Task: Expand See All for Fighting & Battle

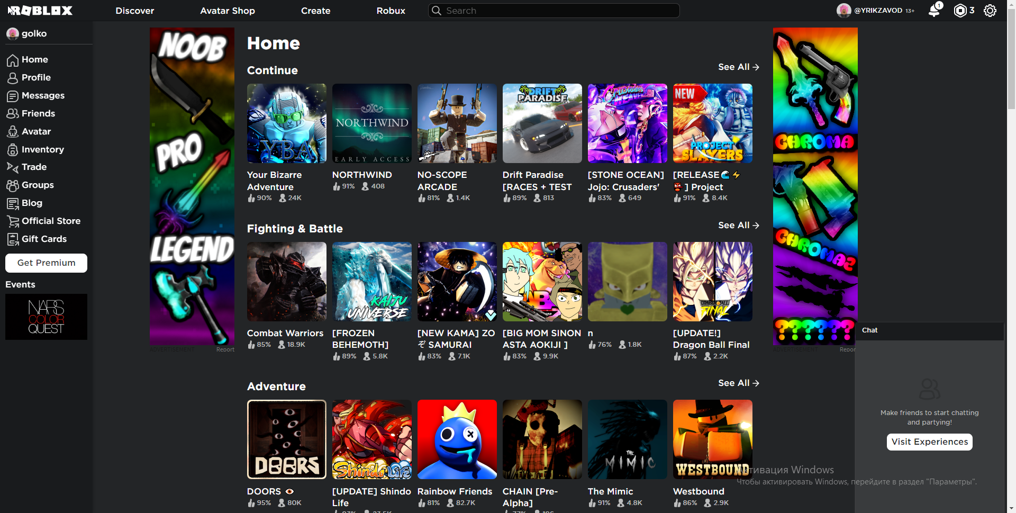Action: click(x=738, y=226)
